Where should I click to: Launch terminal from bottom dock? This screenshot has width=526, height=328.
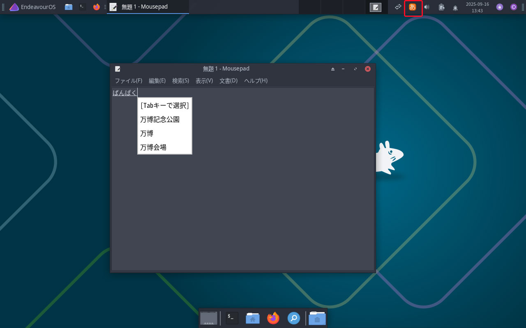[x=232, y=318]
